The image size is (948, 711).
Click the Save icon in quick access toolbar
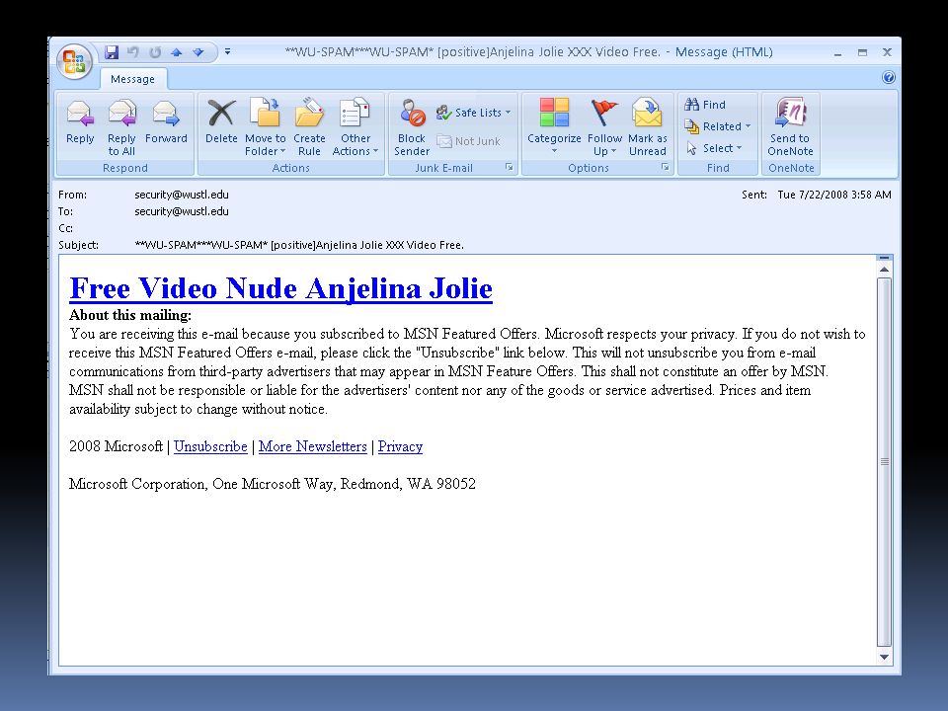click(x=112, y=52)
